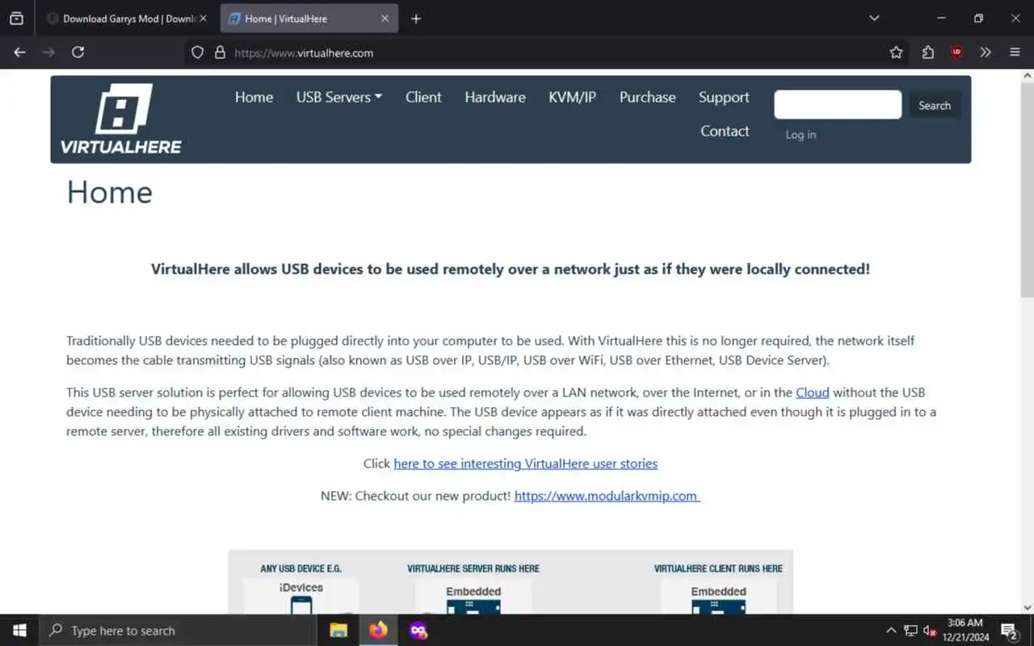Click the muted volume tray icon
Viewport: 1034px width, 646px height.
pos(929,631)
